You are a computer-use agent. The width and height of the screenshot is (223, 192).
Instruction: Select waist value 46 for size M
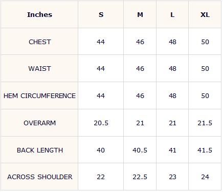point(140,69)
